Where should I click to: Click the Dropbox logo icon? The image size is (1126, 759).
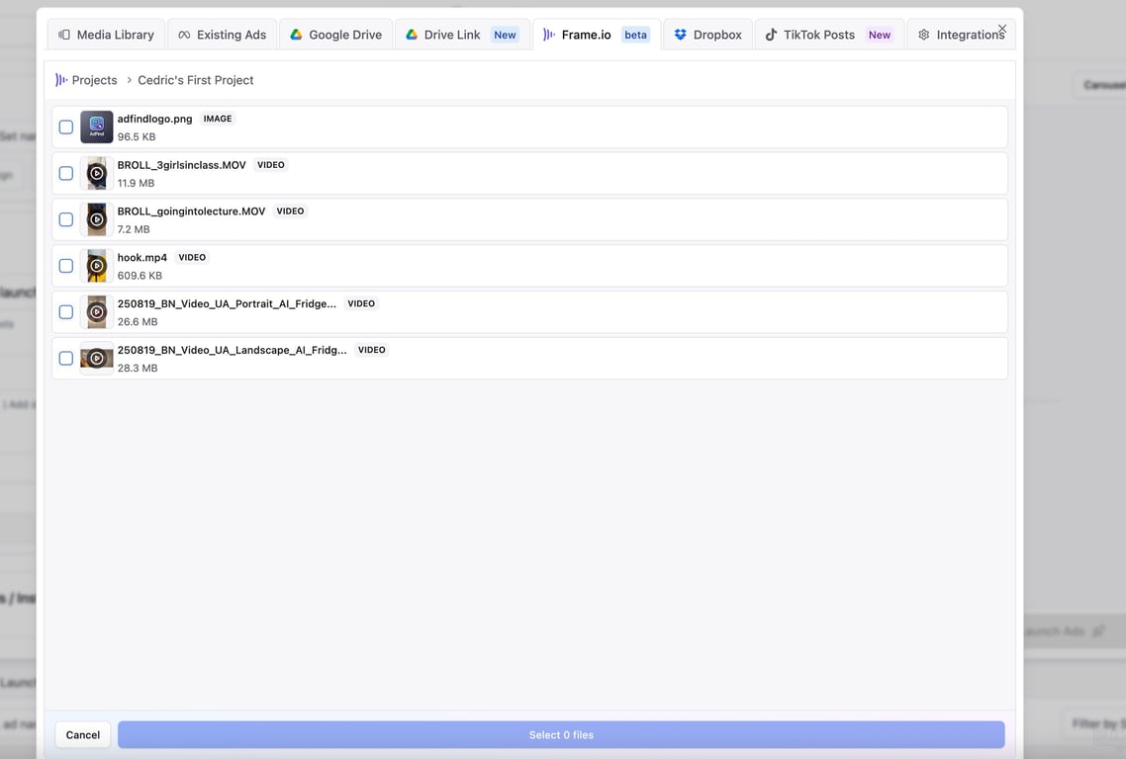pyautogui.click(x=680, y=35)
